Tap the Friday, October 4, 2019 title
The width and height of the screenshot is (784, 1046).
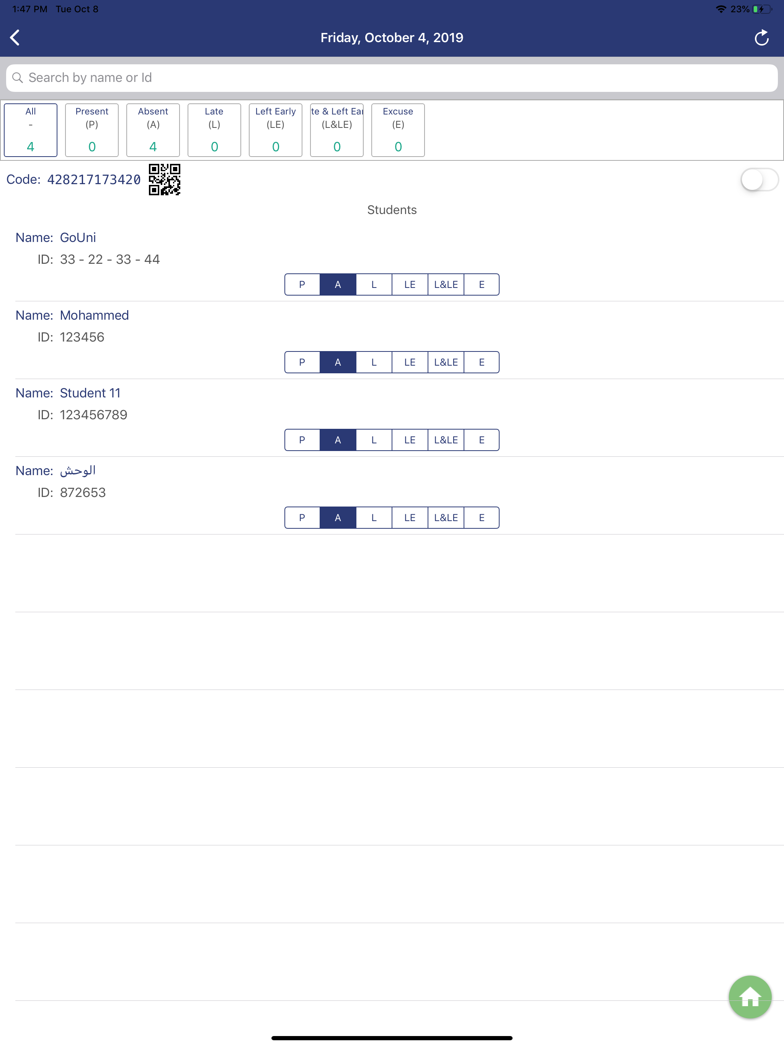pyautogui.click(x=392, y=38)
